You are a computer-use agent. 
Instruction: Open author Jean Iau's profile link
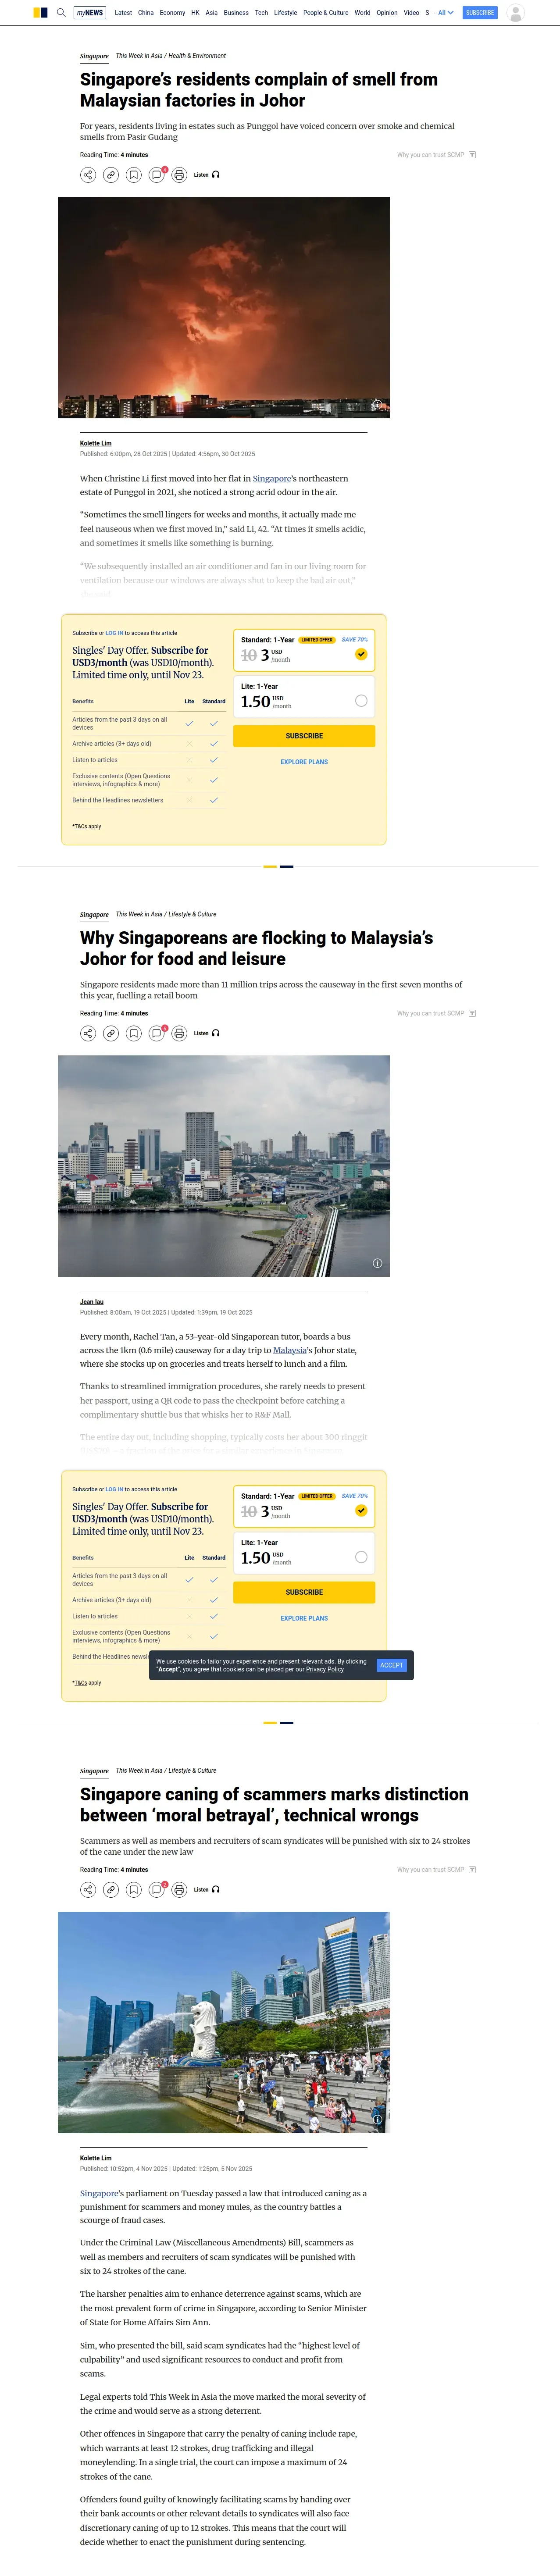tap(92, 1302)
